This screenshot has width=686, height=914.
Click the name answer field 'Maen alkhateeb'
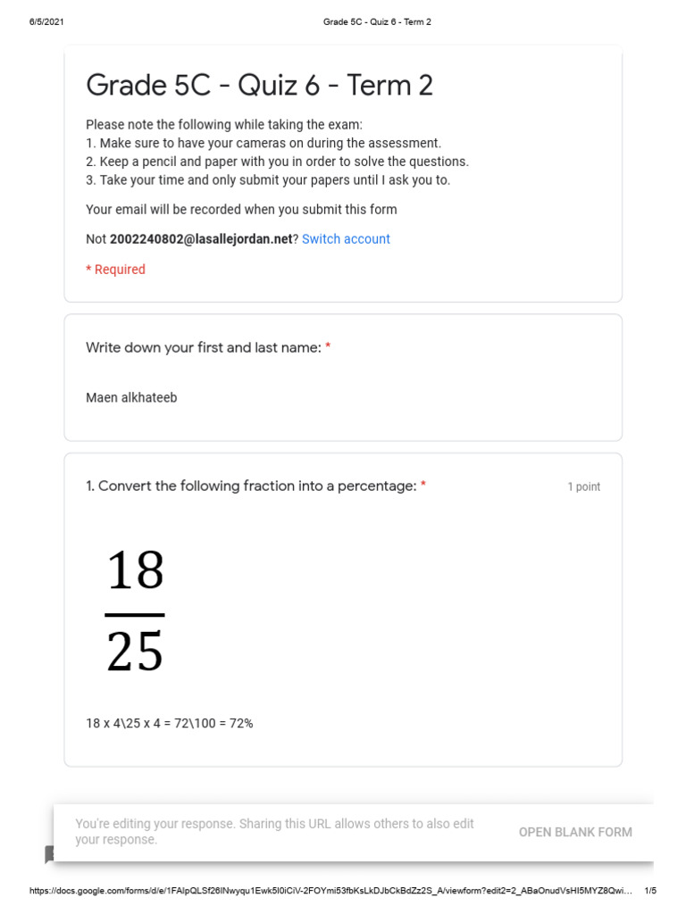click(x=131, y=398)
